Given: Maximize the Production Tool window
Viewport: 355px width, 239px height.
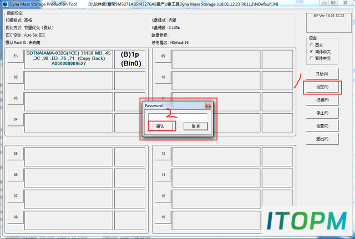Looking at the screenshot, I should [x=333, y=3].
